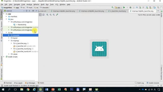Image resolution: width=163 pixels, height=92 pixels.
Task: Expand the manifests folder
Action: click(6, 16)
